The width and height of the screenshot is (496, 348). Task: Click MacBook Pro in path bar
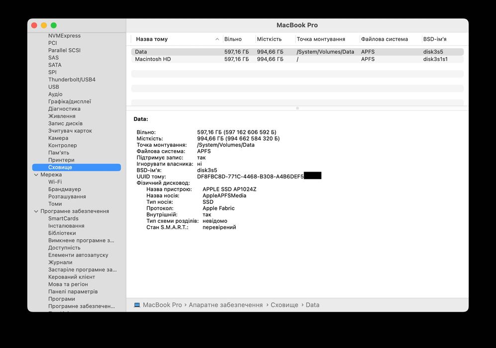point(162,305)
